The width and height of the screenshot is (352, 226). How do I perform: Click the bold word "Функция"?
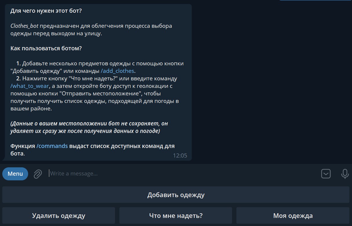tap(23, 146)
